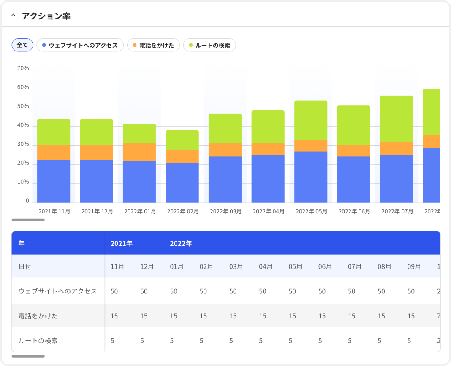Click blue segment of 2022年 07月 bar
The image size is (451, 366).
[397, 179]
